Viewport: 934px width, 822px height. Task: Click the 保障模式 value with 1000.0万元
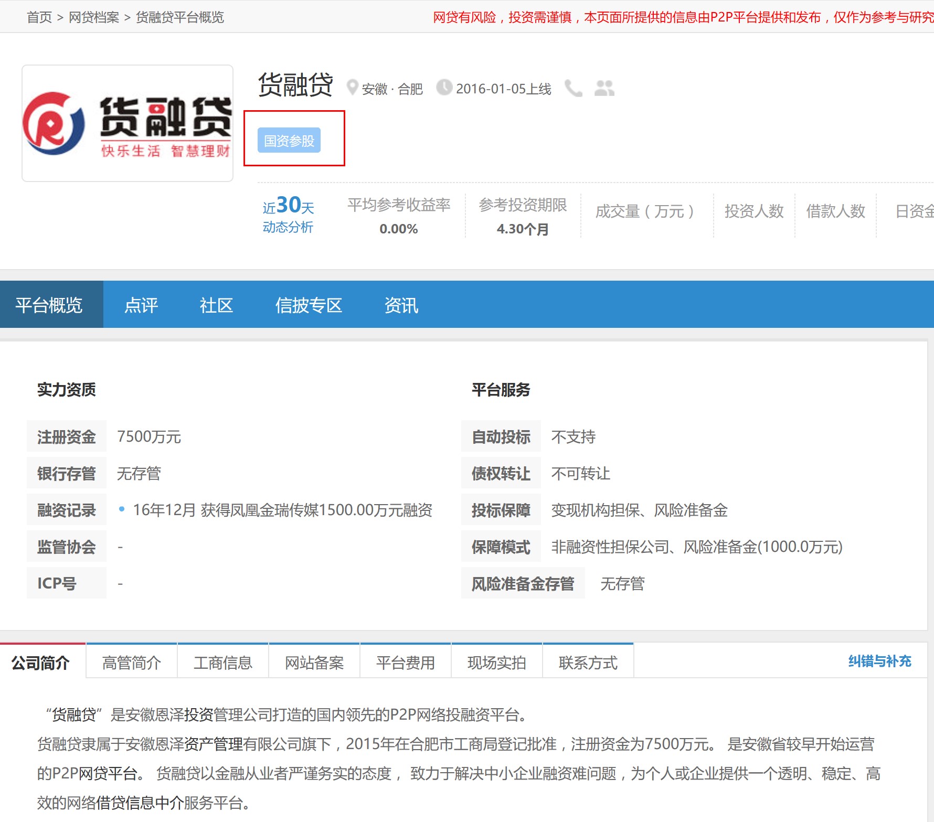[x=697, y=547]
